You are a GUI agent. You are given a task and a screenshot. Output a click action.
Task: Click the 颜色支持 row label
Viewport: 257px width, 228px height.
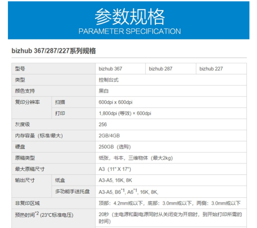pos(25,91)
